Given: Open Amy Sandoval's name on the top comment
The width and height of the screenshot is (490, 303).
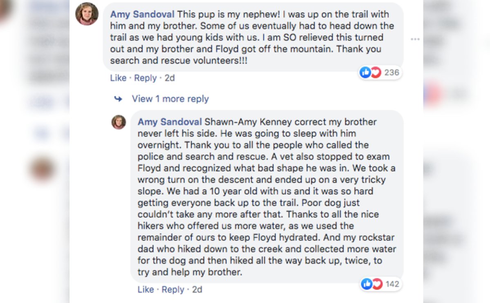Looking at the screenshot, I should coord(142,14).
